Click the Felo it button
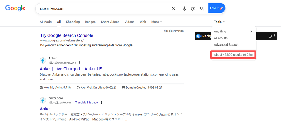 217,8
